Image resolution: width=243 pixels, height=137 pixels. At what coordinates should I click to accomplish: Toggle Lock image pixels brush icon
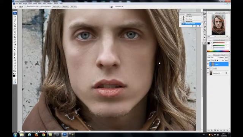coord(214,61)
